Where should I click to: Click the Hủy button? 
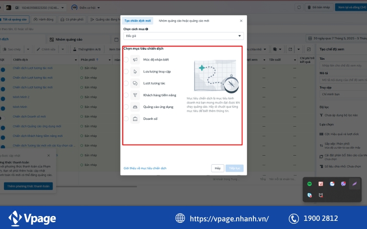pyautogui.click(x=217, y=168)
